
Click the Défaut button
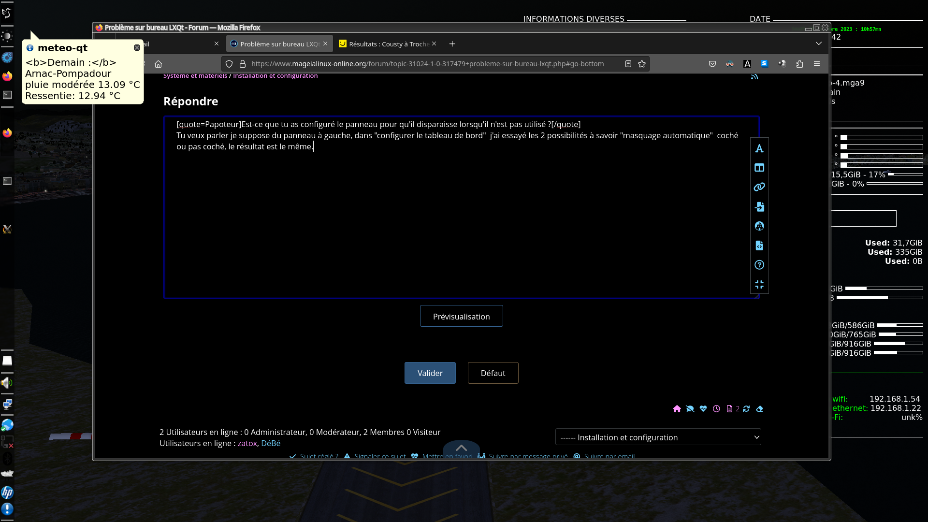pos(493,373)
